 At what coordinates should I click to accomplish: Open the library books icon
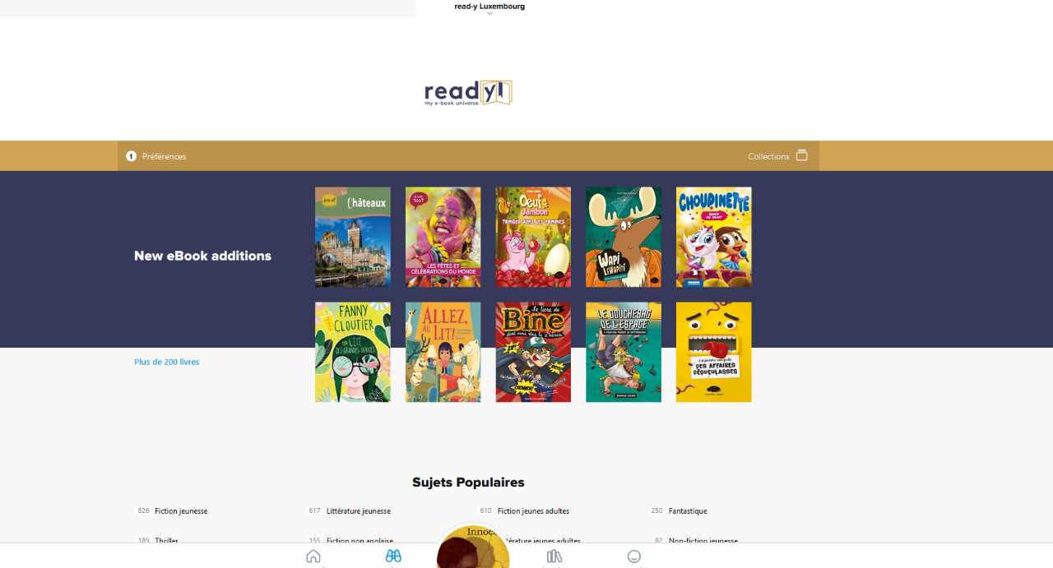coord(554,556)
